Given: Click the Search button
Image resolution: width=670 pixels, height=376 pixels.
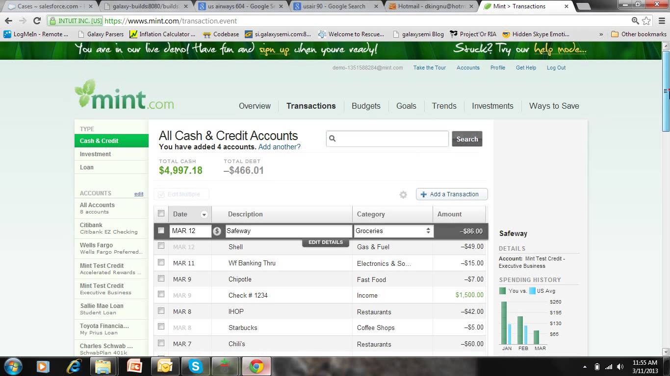Looking at the screenshot, I should (x=467, y=139).
